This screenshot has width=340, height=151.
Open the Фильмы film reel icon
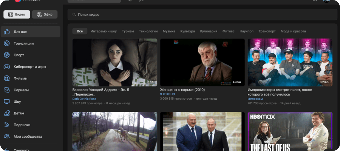click(x=7, y=78)
